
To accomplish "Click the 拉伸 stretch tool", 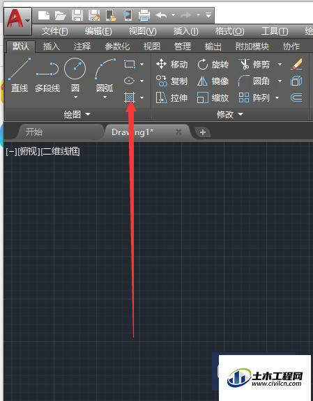I will tap(172, 97).
